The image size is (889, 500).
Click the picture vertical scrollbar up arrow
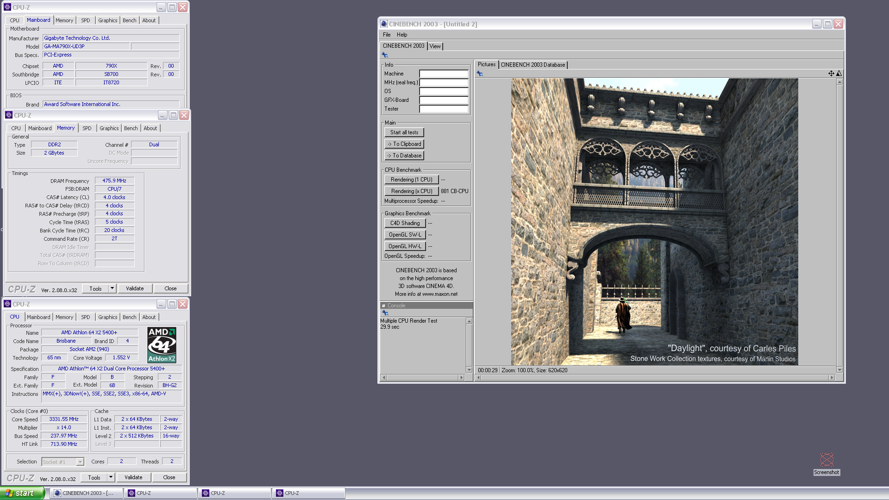[x=839, y=81]
